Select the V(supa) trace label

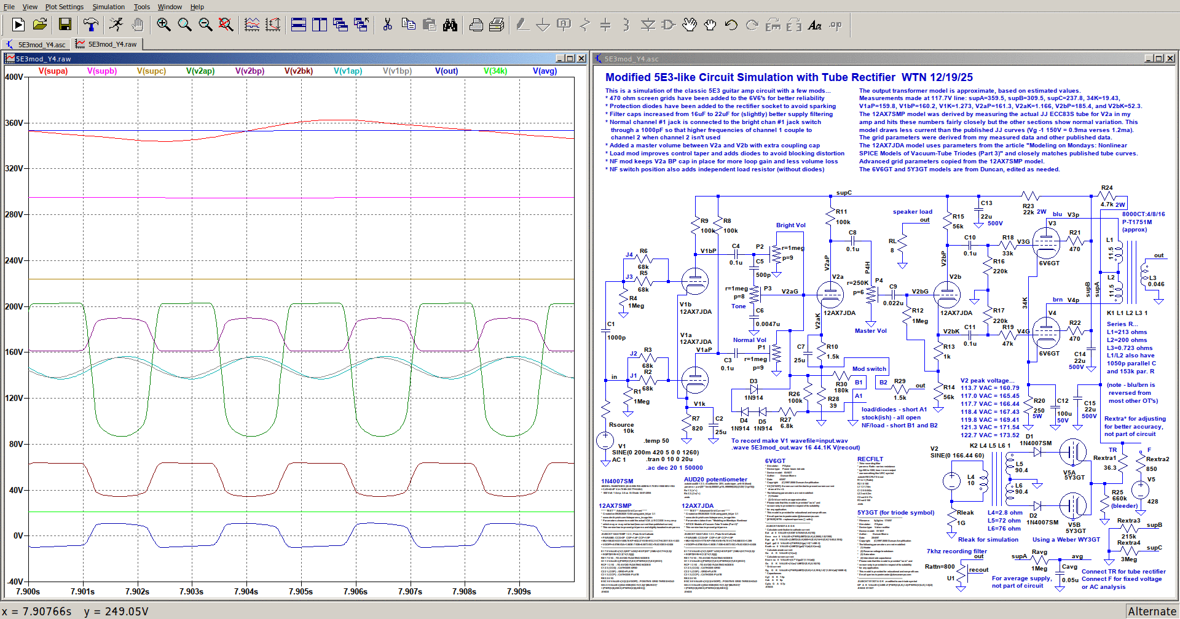[x=53, y=71]
